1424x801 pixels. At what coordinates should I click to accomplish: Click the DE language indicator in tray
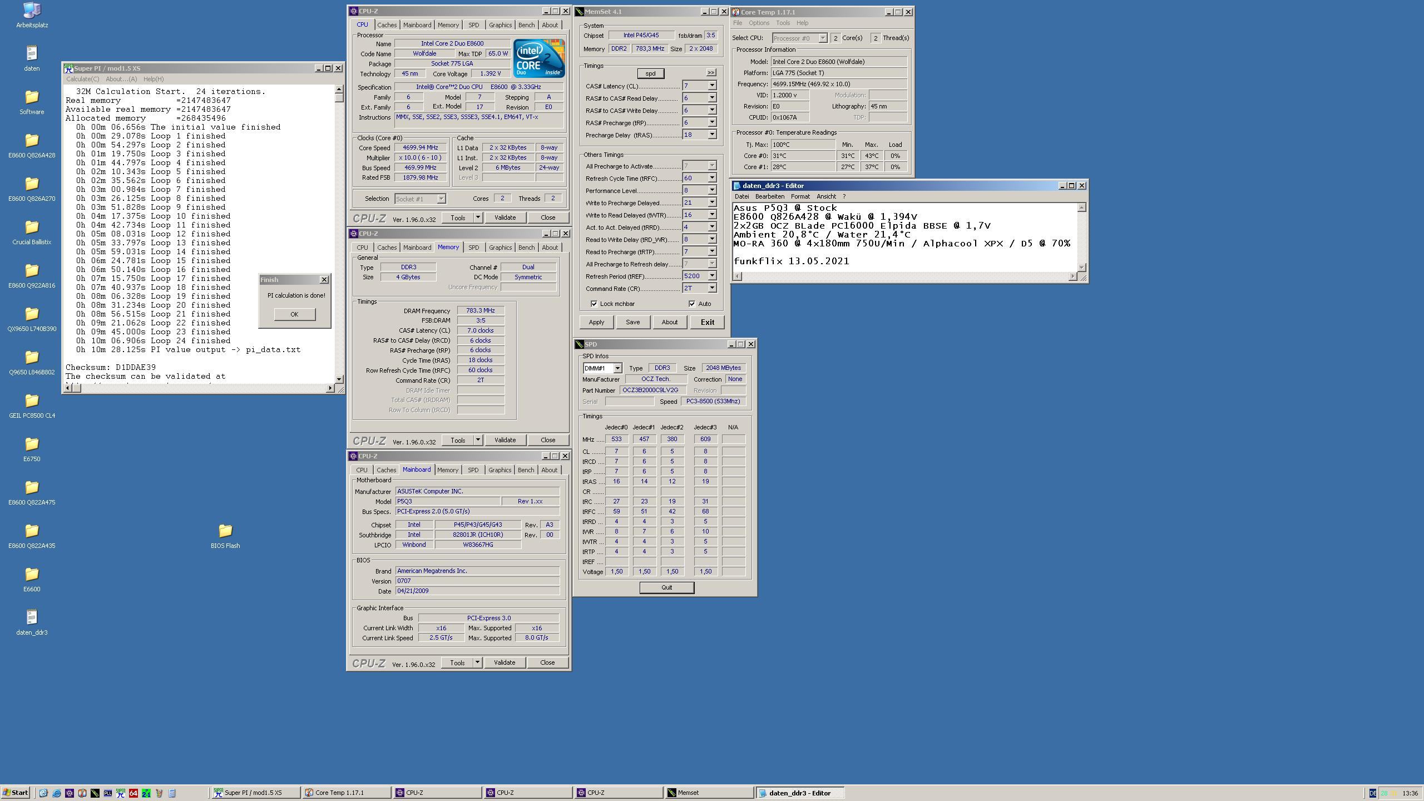(1372, 793)
